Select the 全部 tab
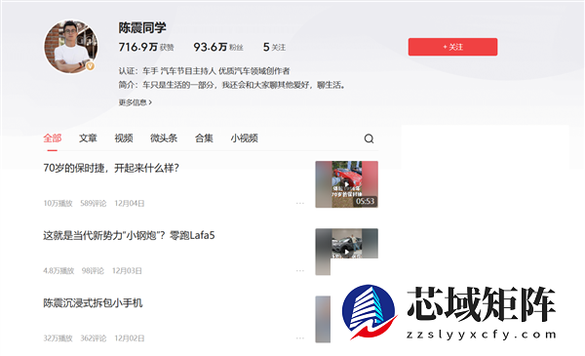585x356 pixels. coord(53,138)
